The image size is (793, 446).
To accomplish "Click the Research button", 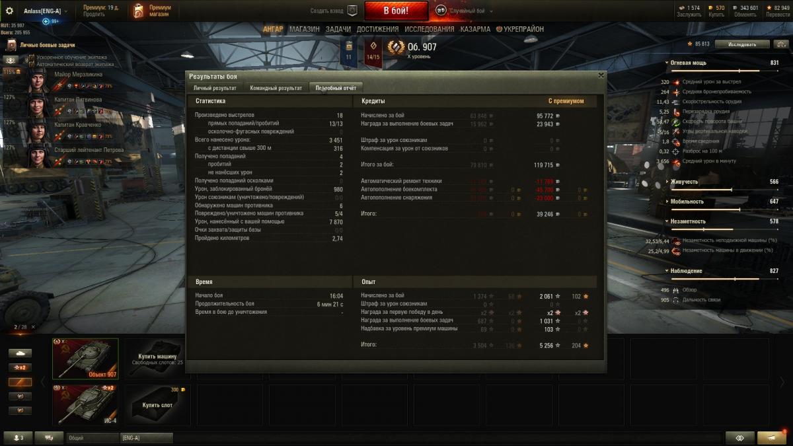I will coord(743,44).
